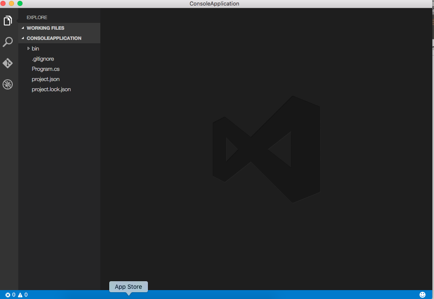Image resolution: width=434 pixels, height=299 pixels.
Task: Click the warning triangle icon in status bar
Action: [20, 295]
